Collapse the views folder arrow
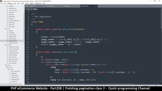162x91 pixels. pos(5,65)
